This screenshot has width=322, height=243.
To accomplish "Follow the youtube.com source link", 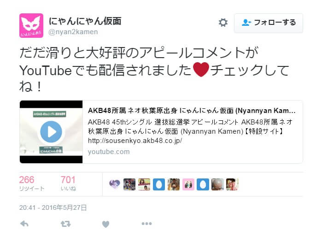I will pos(109,152).
